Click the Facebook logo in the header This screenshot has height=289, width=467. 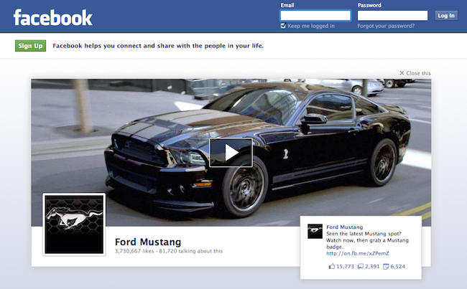click(52, 16)
